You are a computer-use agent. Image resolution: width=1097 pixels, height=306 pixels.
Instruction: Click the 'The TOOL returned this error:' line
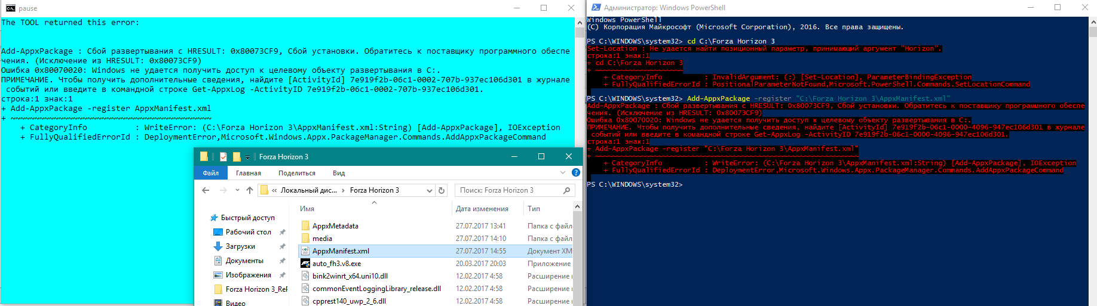pos(70,23)
